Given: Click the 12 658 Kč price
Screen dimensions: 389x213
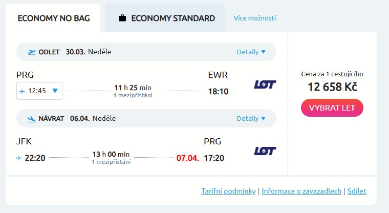Looking at the screenshot, I should point(332,87).
